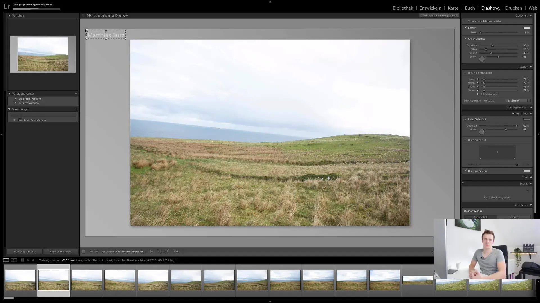Adjust Schlagschatten Winkel dial
This screenshot has height=303, width=540.
pyautogui.click(x=482, y=59)
